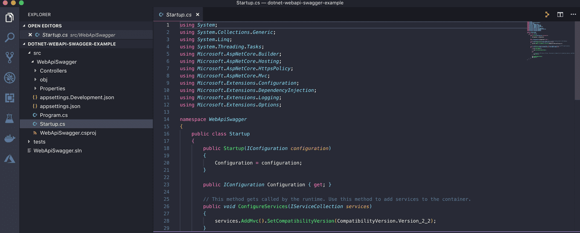Close the Startup.cs editor tab
The height and width of the screenshot is (233, 580).
[197, 15]
